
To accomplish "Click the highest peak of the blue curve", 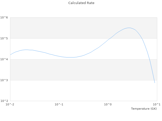I will (129, 28).
